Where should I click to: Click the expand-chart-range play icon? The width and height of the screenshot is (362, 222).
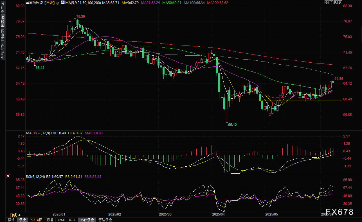click(x=336, y=2)
